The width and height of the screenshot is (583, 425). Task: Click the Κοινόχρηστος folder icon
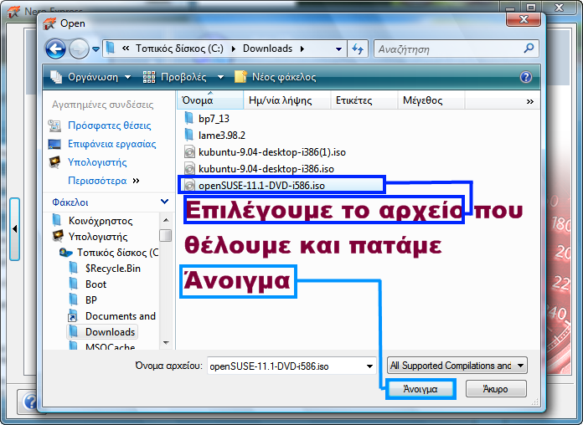[x=57, y=220]
